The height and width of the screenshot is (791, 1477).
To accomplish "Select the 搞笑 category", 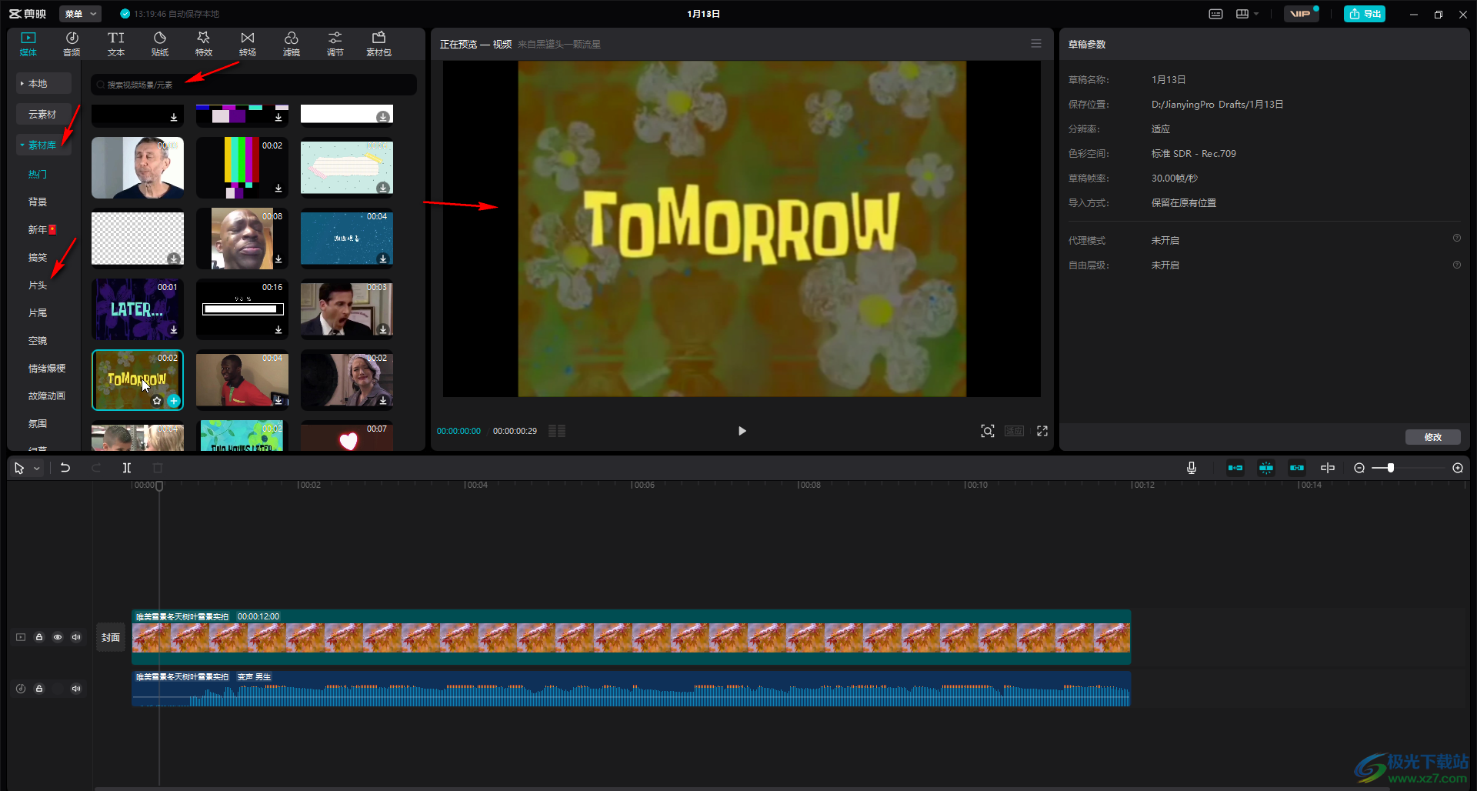I will pos(38,257).
